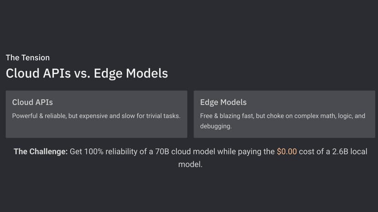Select the Cloud APIs card

[96, 114]
